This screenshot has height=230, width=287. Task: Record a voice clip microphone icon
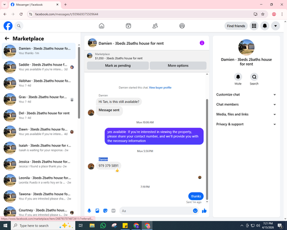(89, 211)
